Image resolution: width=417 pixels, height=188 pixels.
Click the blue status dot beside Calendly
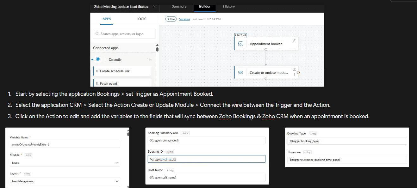pos(92,59)
